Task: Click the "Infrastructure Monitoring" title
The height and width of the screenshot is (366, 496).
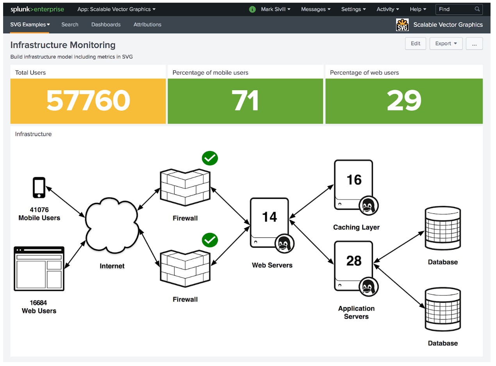Action: (x=63, y=45)
